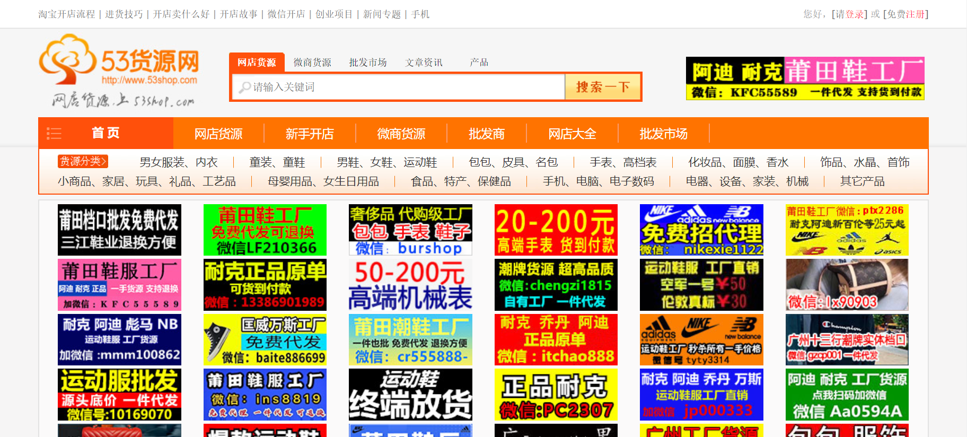Open the 创业项目 top link
The width and height of the screenshot is (967, 437).
tap(334, 14)
